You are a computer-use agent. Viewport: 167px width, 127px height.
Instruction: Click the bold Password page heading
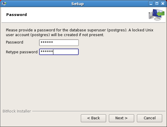pyautogui.click(x=16, y=15)
